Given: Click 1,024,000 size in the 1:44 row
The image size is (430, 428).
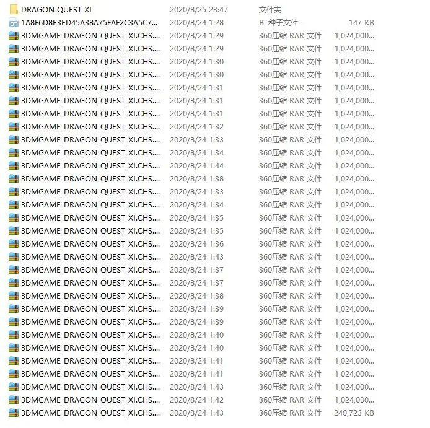Looking at the screenshot, I should click(354, 165).
